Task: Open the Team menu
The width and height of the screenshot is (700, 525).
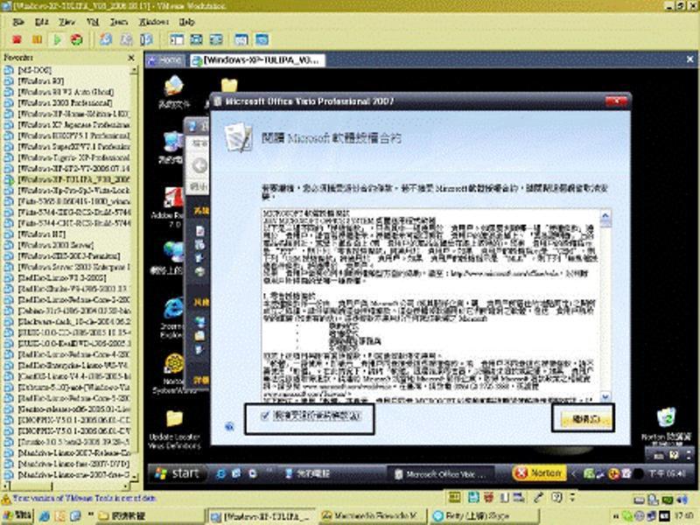Action: (x=119, y=21)
